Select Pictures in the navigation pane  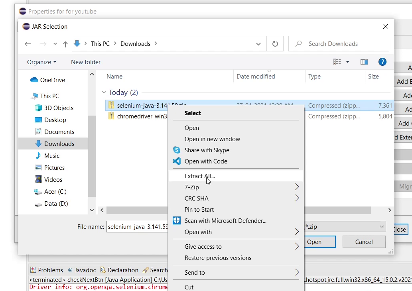coord(54,167)
